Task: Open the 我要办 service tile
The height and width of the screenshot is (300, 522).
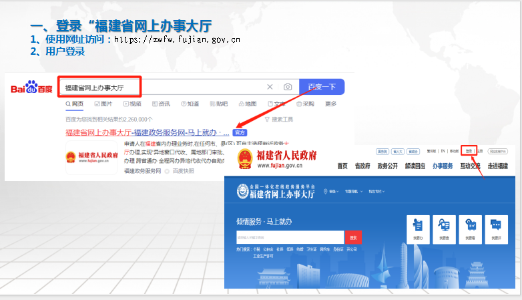Action: 418,228
